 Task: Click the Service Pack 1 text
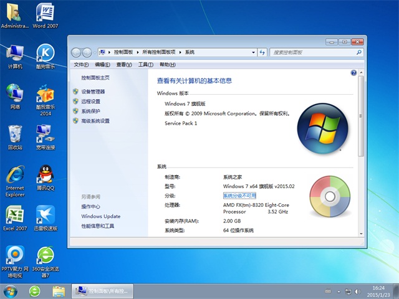coord(181,123)
